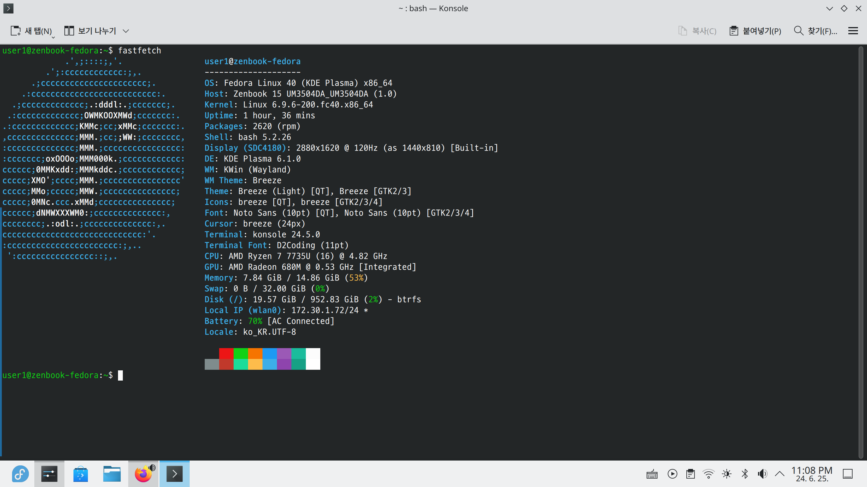Open the Konsole hamburger menu

[x=853, y=31]
